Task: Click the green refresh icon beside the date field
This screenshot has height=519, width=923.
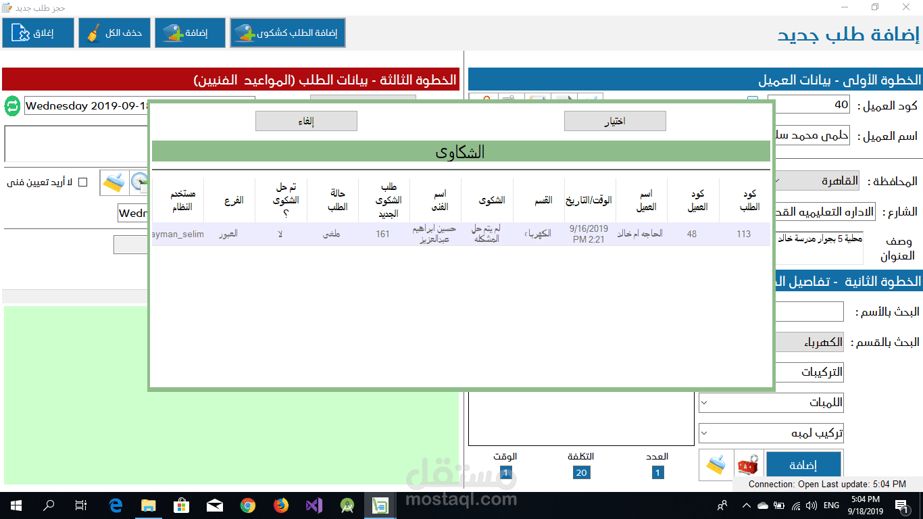Action: pyautogui.click(x=13, y=106)
